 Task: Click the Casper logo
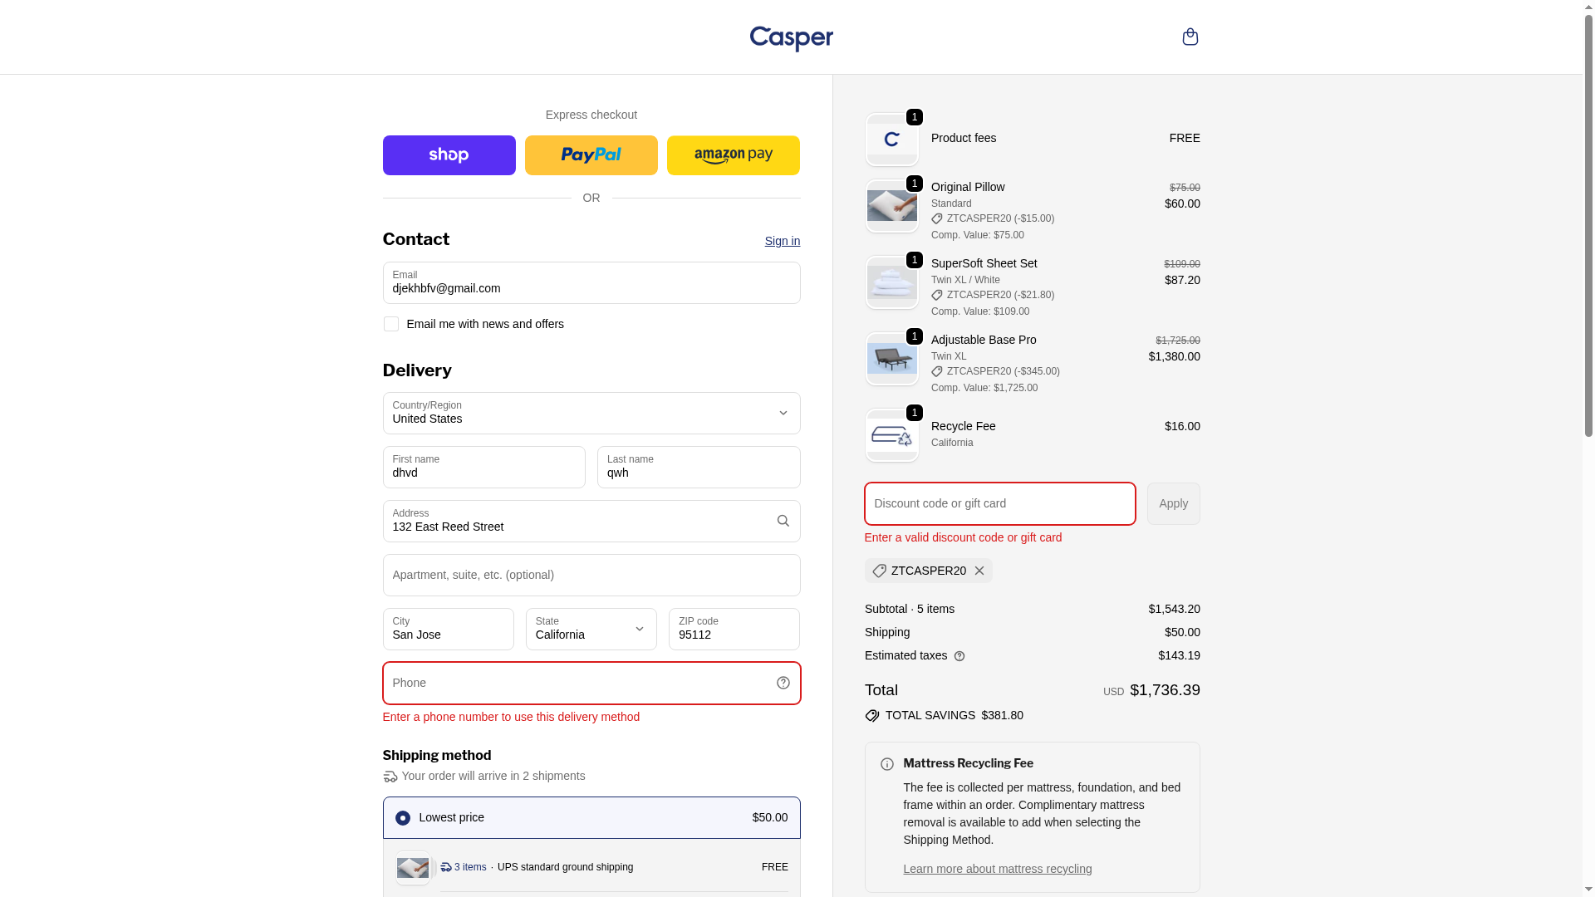coord(791,38)
